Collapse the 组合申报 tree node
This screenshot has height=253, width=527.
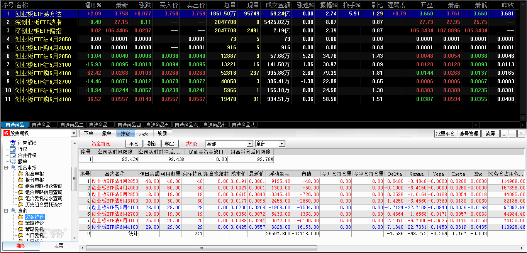point(6,168)
